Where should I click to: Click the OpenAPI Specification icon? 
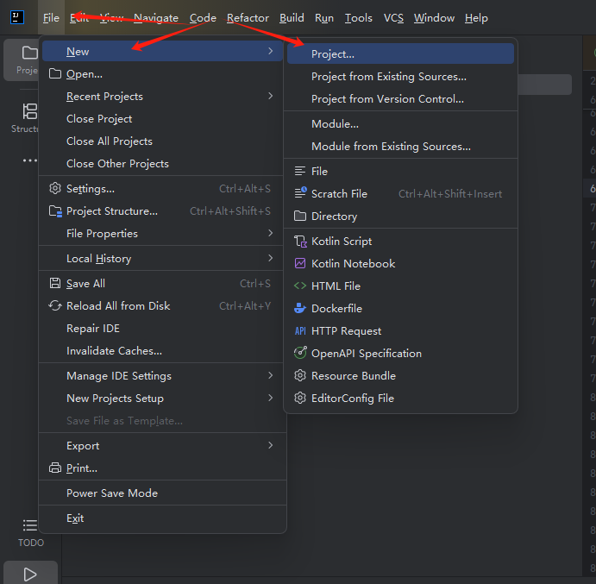point(300,353)
